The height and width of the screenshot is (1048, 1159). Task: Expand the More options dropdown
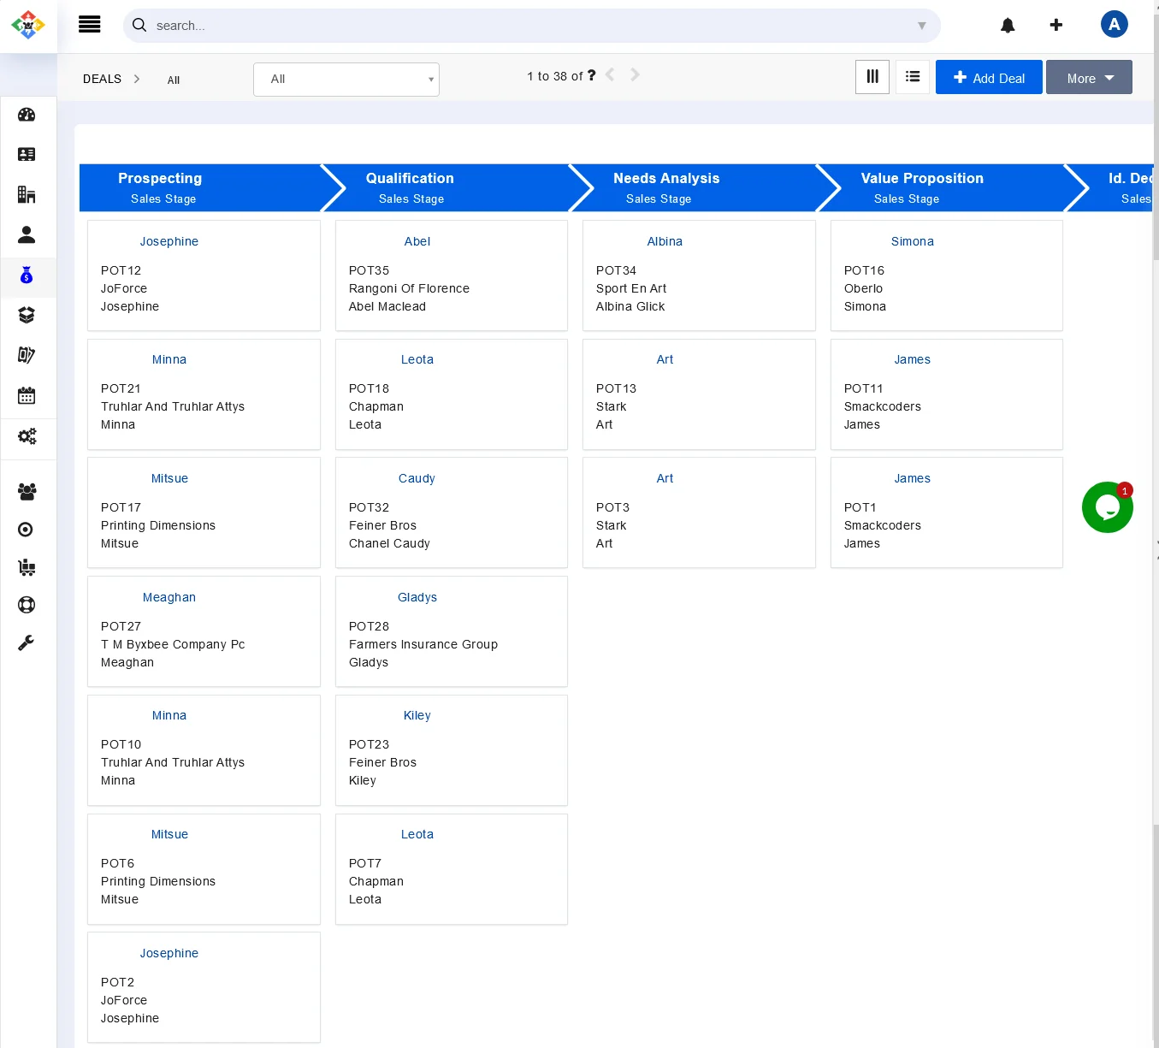(1089, 78)
